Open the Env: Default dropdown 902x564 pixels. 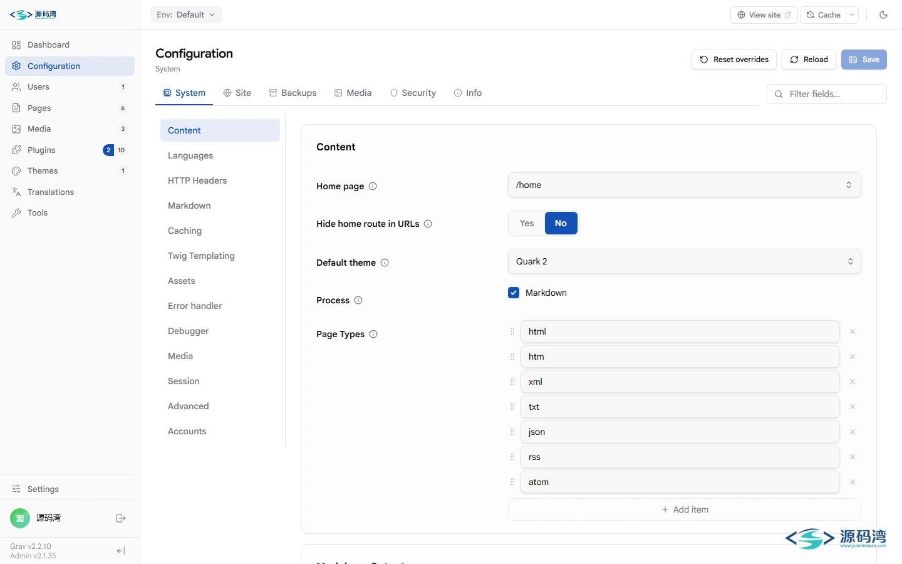(186, 15)
